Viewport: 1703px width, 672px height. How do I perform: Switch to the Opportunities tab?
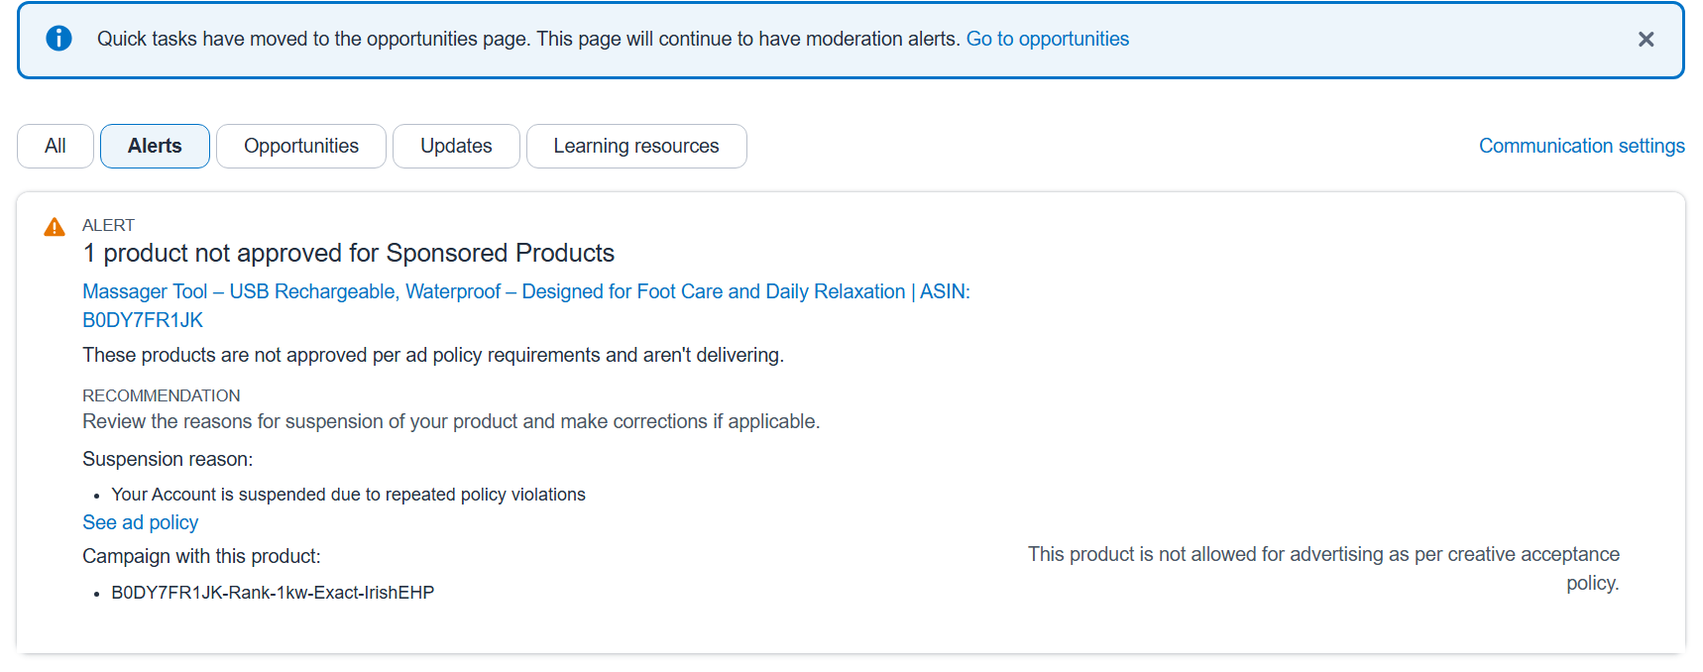click(x=300, y=146)
